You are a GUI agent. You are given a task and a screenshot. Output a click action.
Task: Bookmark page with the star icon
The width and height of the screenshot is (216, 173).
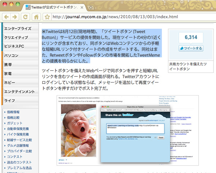(47, 17)
